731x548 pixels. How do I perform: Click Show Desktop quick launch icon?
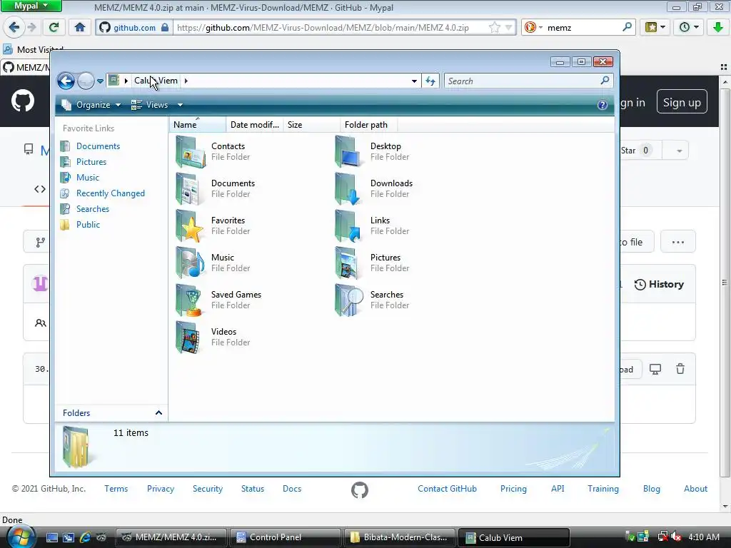(52, 537)
